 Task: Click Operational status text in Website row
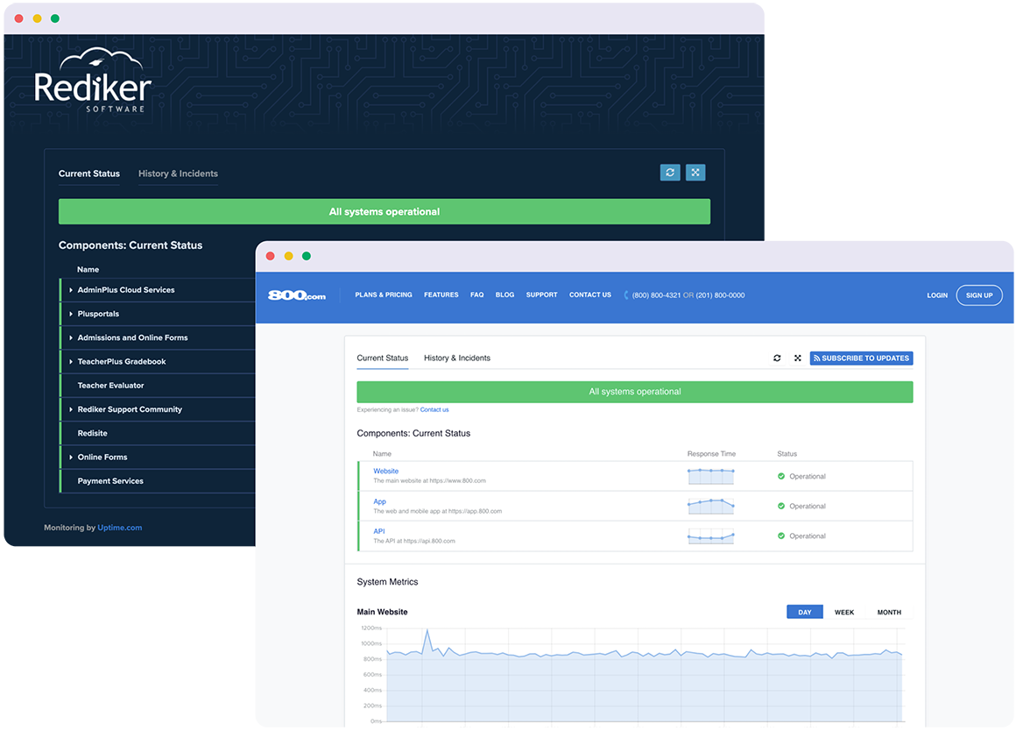(808, 476)
